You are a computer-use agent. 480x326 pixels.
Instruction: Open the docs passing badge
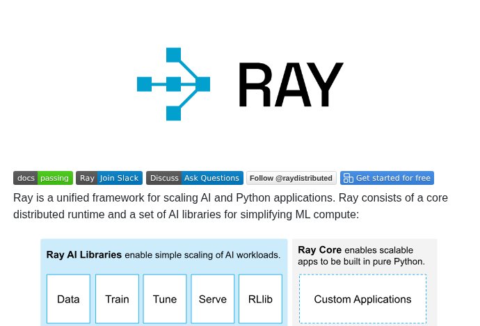coord(42,178)
